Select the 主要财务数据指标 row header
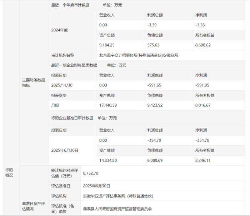 [x=33, y=83]
